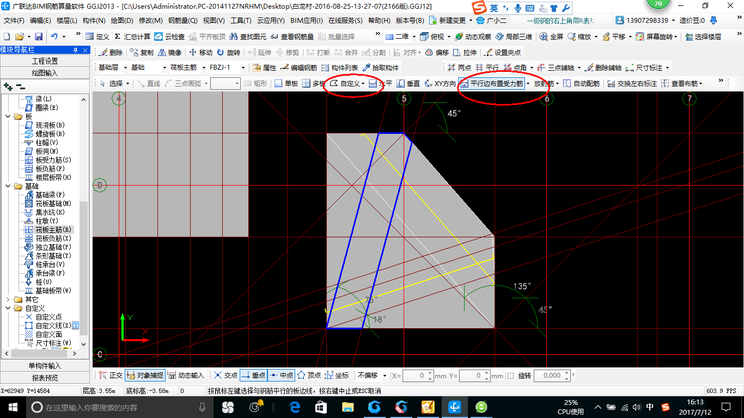Toggle XY方向 rebar direction
Viewport: 744px width, 418px height.
point(440,83)
